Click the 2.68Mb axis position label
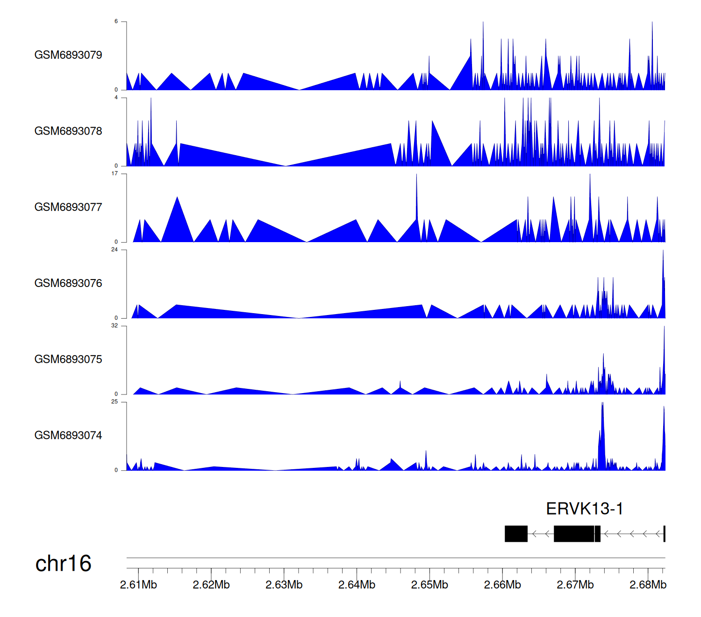 (x=648, y=585)
